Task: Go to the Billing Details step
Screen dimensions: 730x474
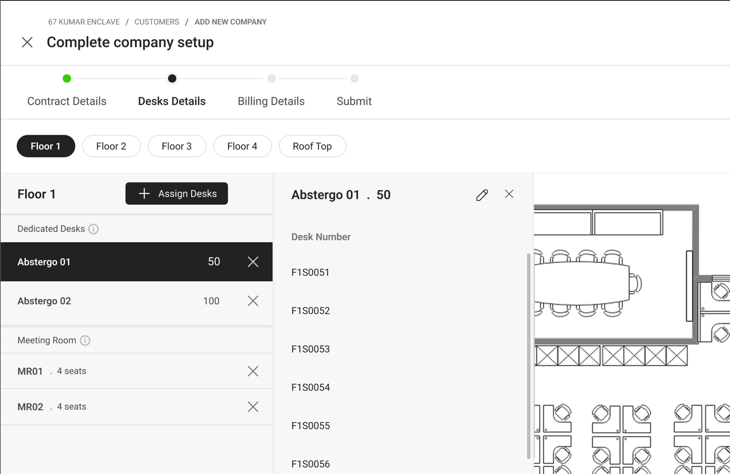Action: coord(271,101)
